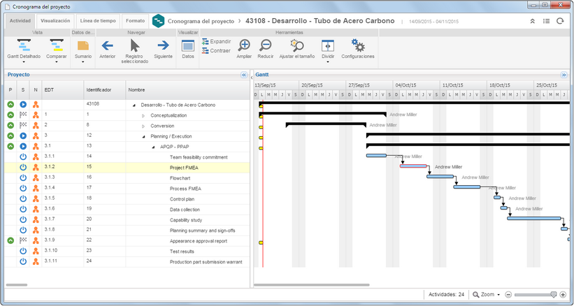Screen dimensions: 574x306
Task: Click Registro seleccionado cursor icon
Action: click(x=135, y=45)
